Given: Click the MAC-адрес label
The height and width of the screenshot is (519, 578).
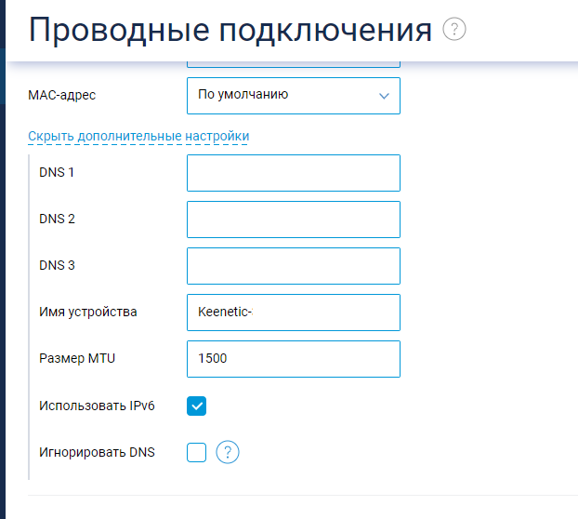Looking at the screenshot, I should pyautogui.click(x=62, y=95).
